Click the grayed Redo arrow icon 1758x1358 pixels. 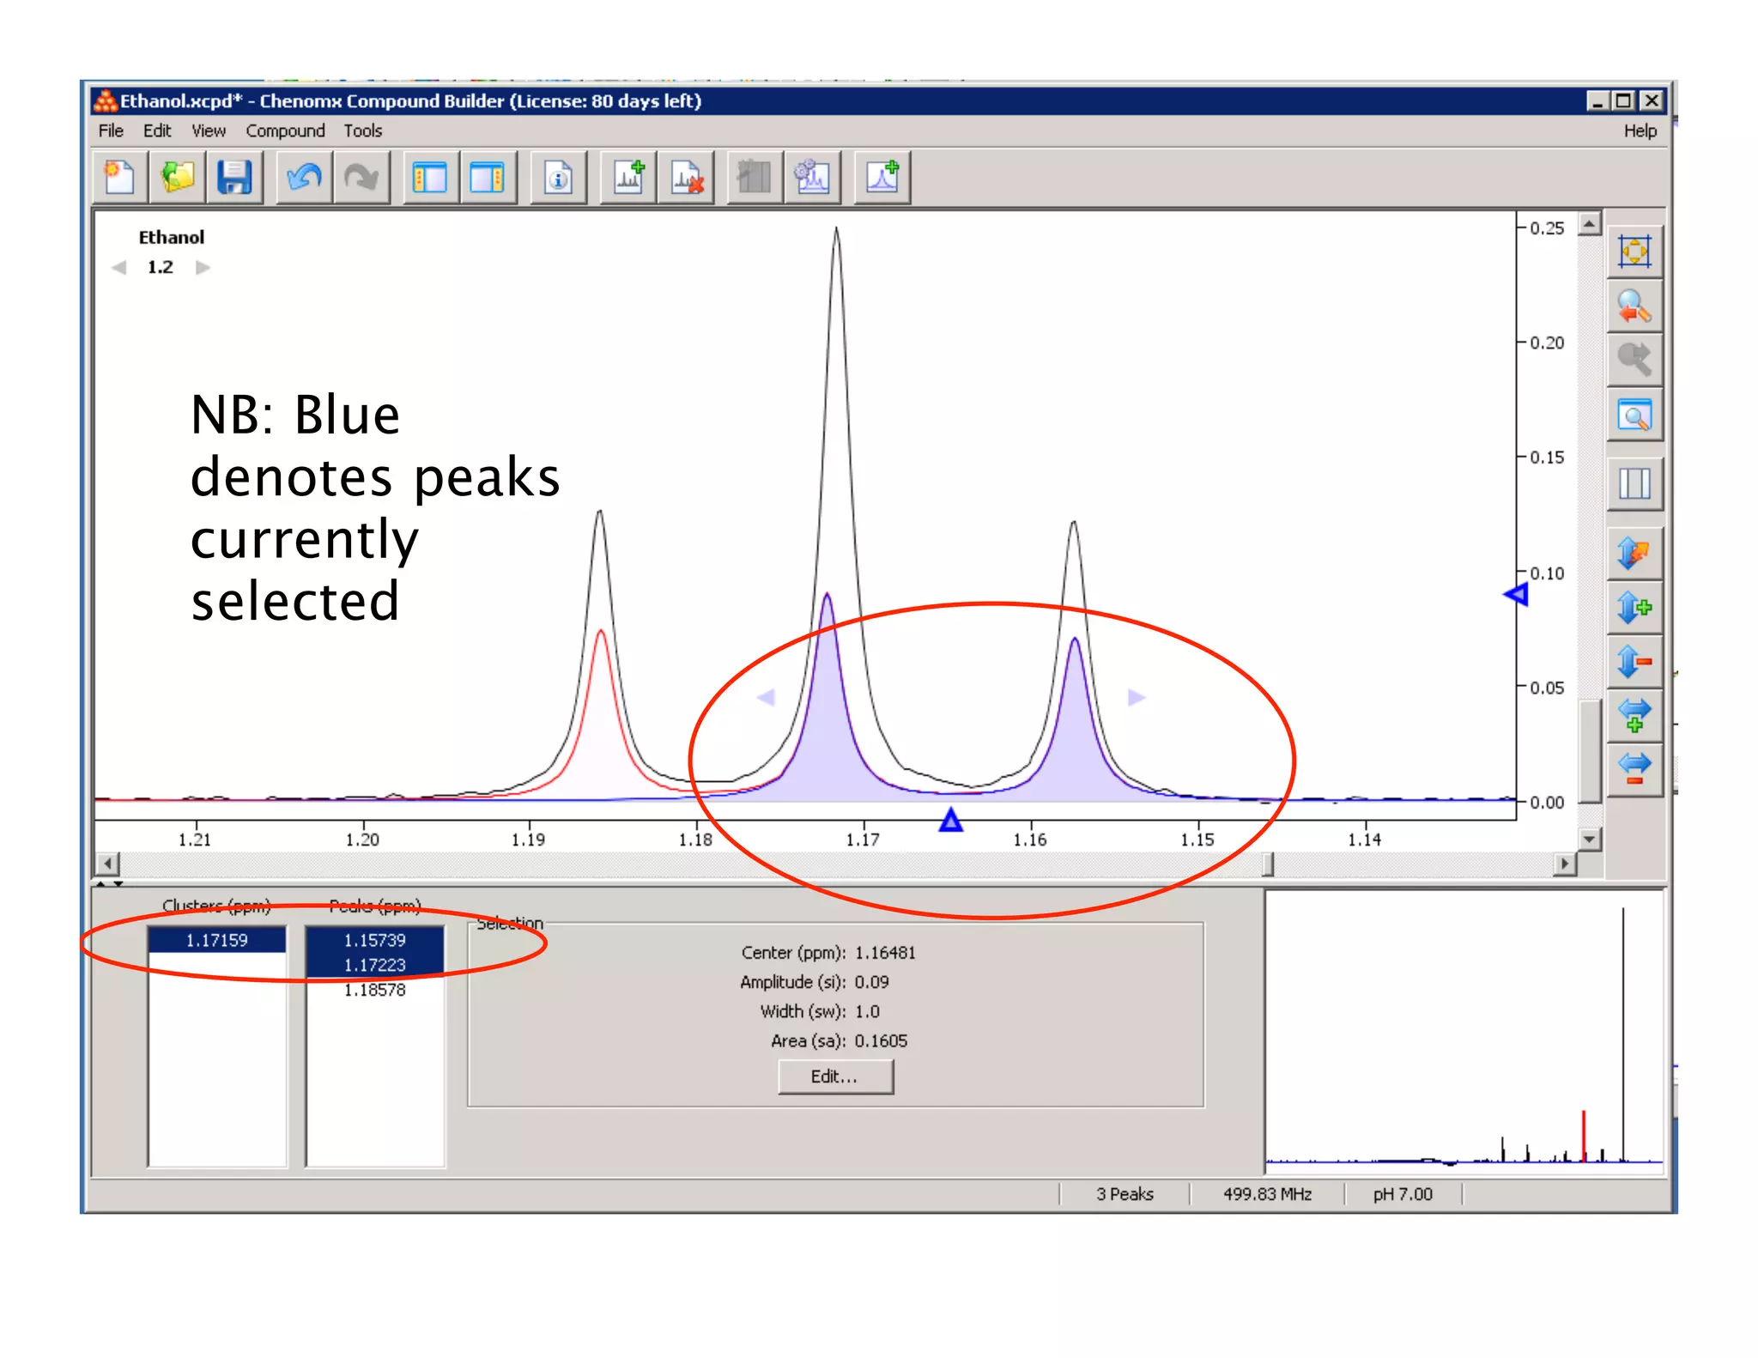click(361, 178)
